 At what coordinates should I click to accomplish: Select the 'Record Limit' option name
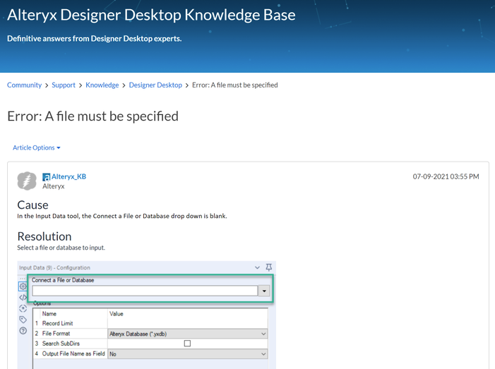click(x=57, y=323)
